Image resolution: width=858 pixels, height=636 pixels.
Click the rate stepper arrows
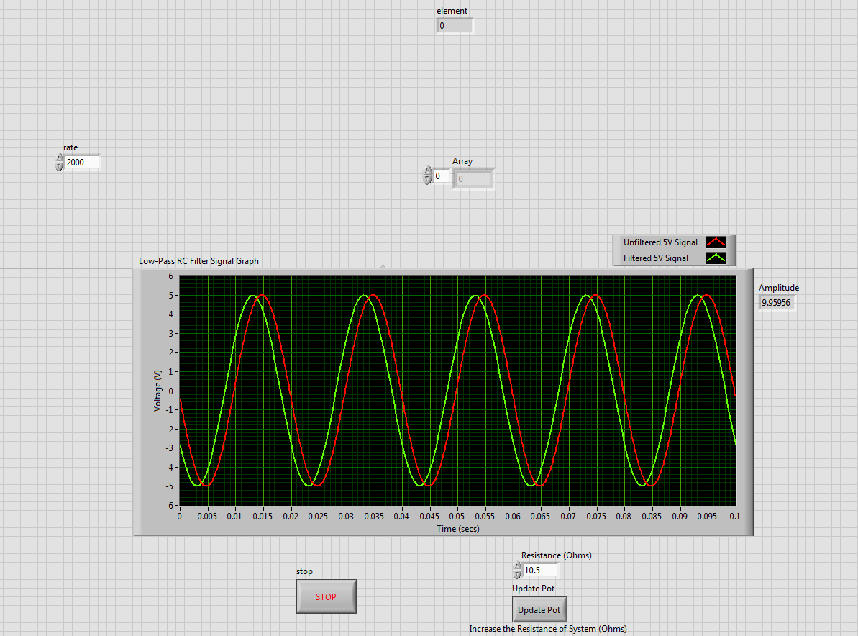(x=60, y=163)
